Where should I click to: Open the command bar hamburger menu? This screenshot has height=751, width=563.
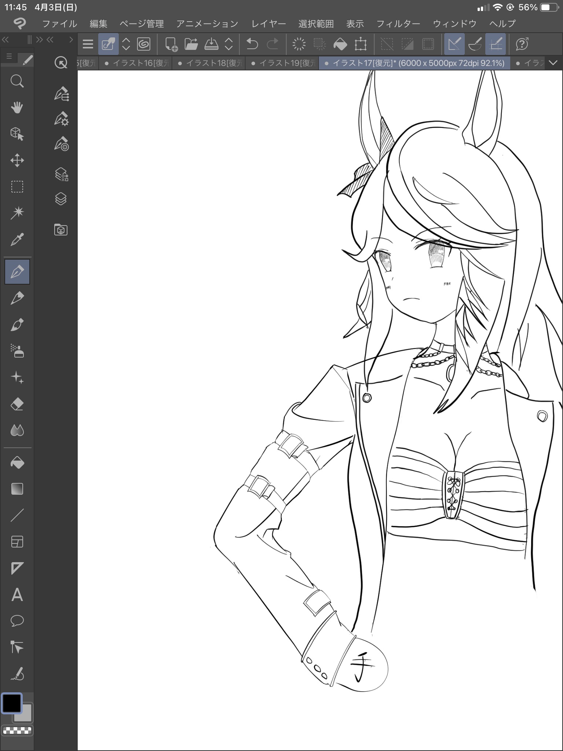click(88, 44)
